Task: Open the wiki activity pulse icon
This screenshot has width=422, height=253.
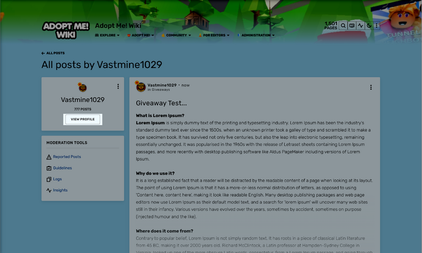Action: tap(361, 26)
